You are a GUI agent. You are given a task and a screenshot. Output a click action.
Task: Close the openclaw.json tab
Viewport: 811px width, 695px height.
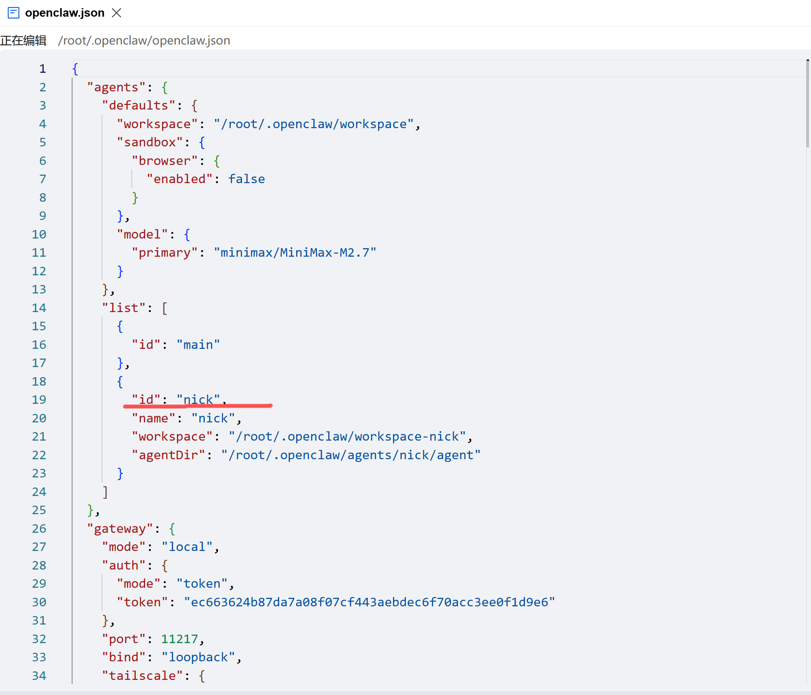coord(116,13)
